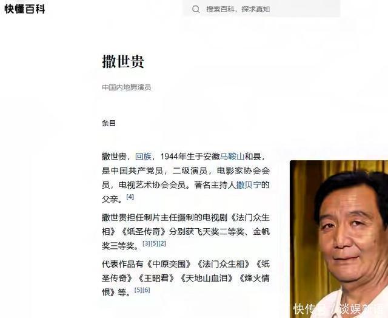Click the 中国内地男演员 subtitle text
The height and width of the screenshot is (318, 388).
127,87
